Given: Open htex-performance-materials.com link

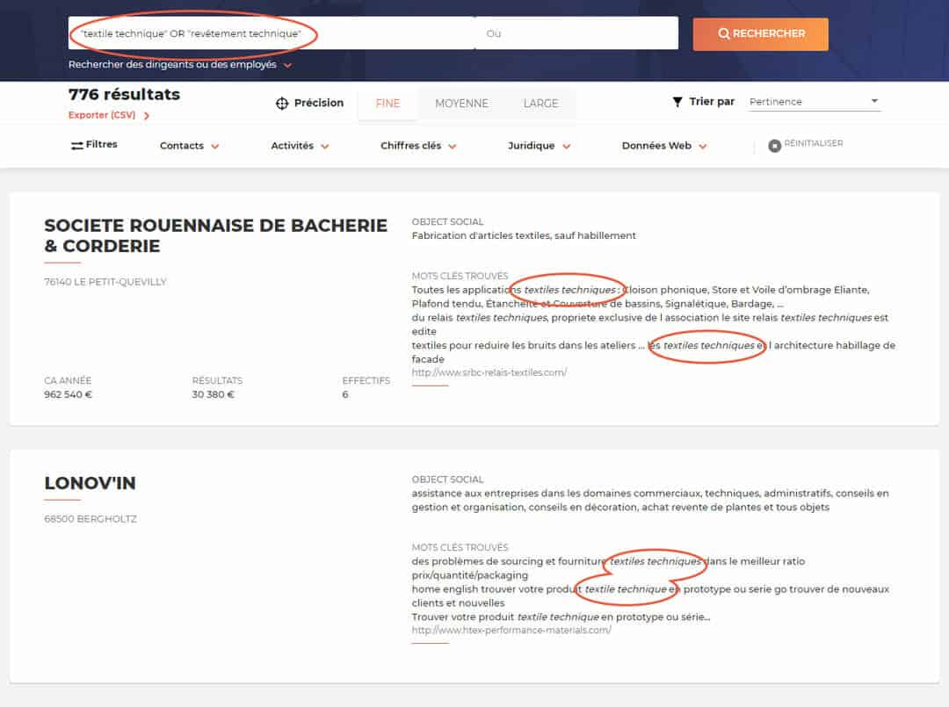Looking at the screenshot, I should (x=511, y=631).
